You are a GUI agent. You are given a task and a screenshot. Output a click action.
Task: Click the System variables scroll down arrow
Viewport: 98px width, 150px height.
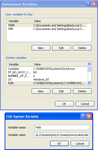(89, 83)
